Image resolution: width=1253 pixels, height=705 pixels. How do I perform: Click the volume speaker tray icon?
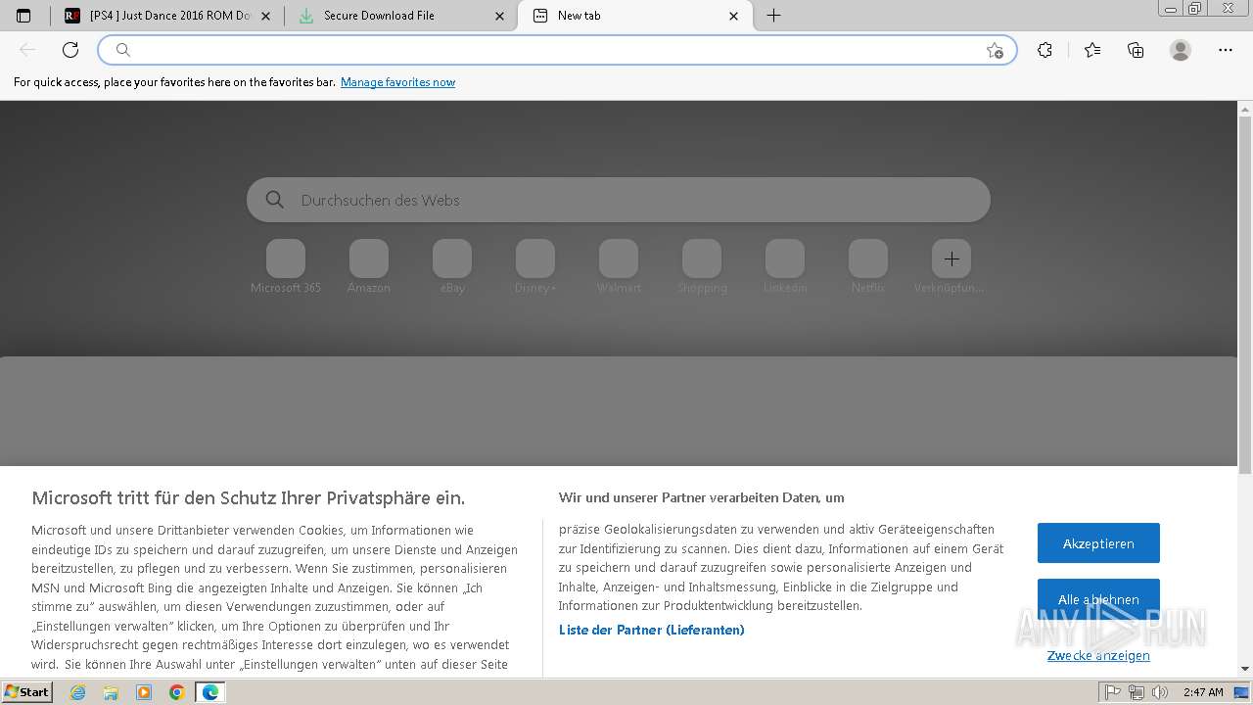1160,692
